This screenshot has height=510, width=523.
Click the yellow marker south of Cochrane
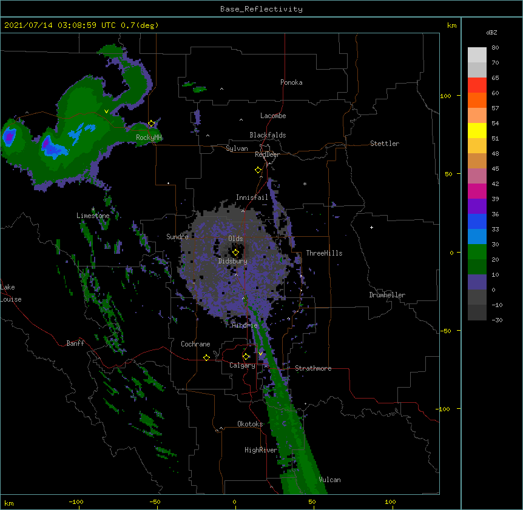coord(206,357)
